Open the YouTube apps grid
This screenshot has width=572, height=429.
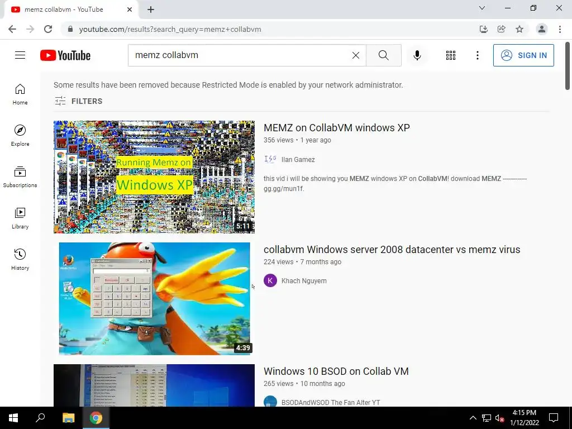pos(451,55)
